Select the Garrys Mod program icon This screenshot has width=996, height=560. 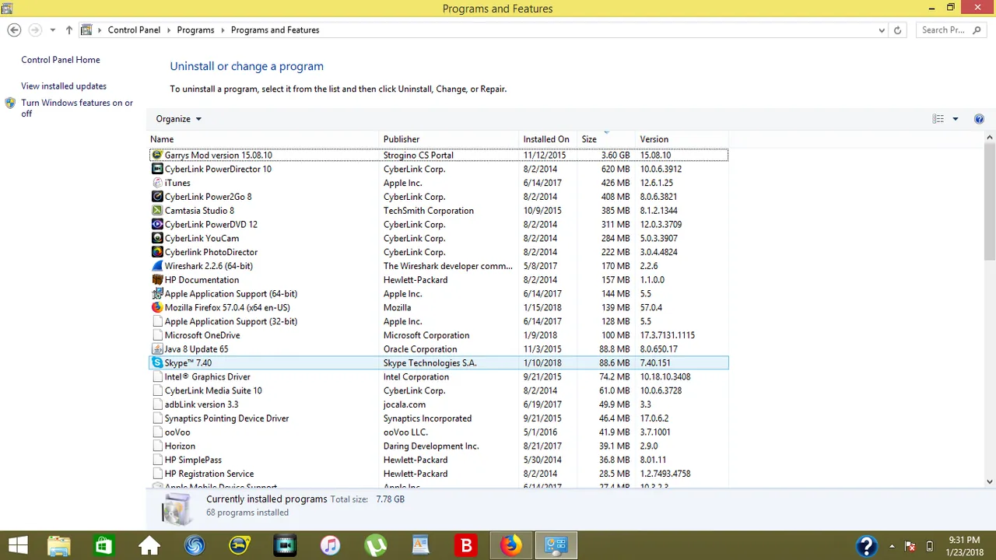tap(157, 155)
